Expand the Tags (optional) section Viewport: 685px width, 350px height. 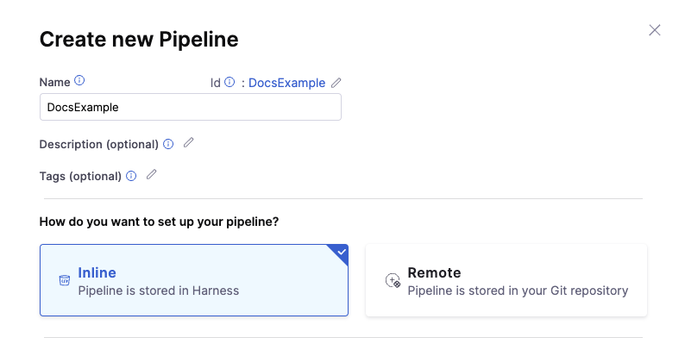[80, 176]
